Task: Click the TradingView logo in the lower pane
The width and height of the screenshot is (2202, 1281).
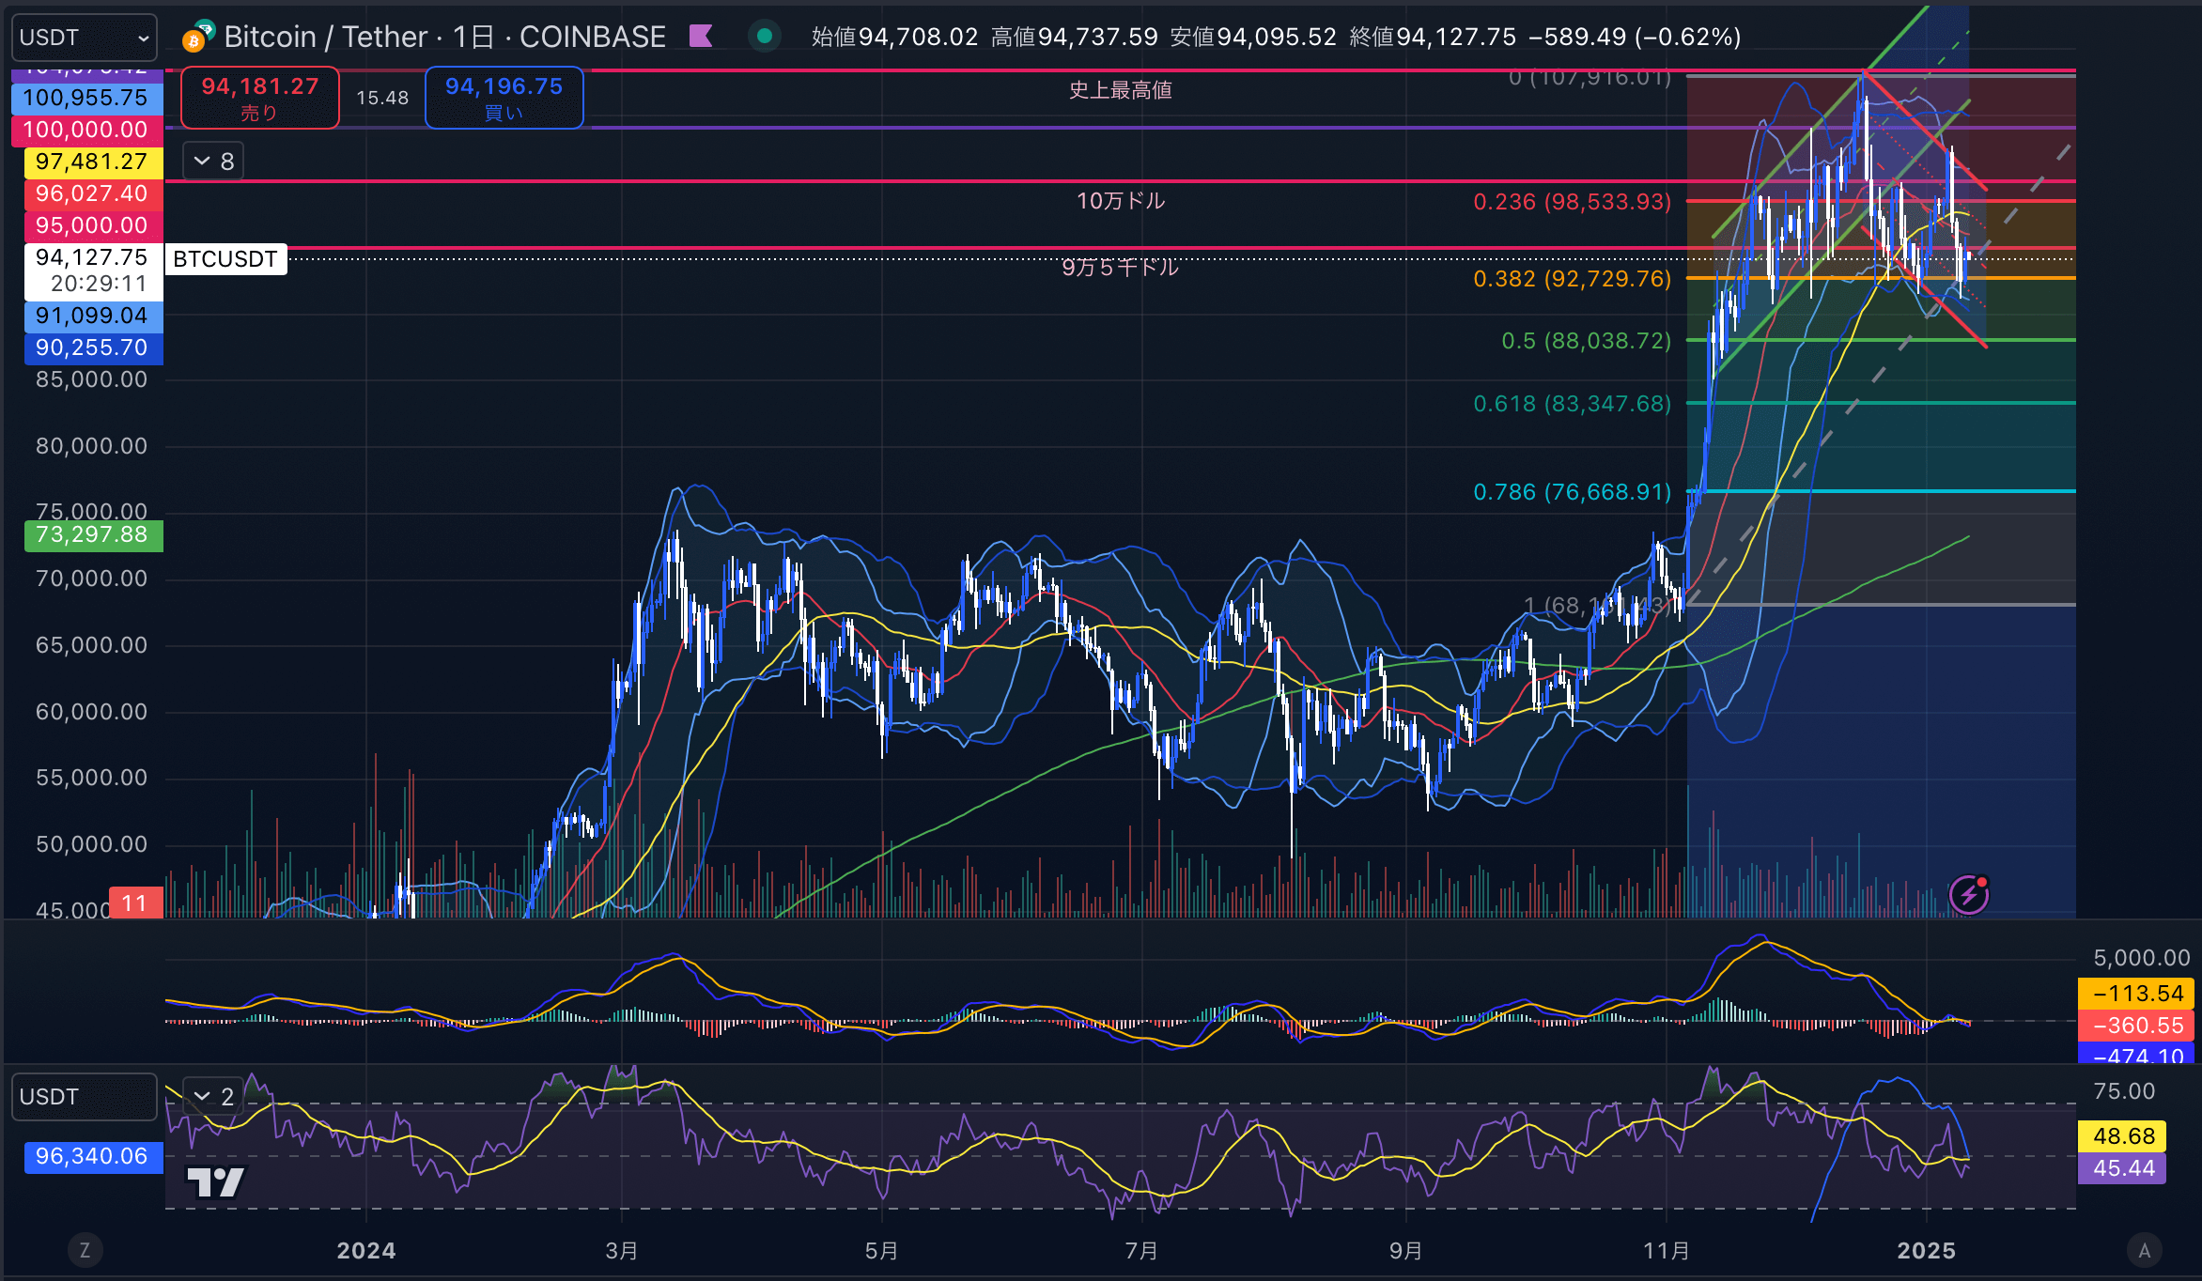Action: (216, 1182)
